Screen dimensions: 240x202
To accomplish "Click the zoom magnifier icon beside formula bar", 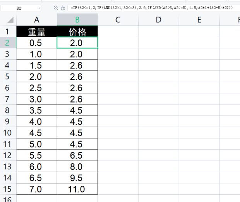I will (x=56, y=8).
